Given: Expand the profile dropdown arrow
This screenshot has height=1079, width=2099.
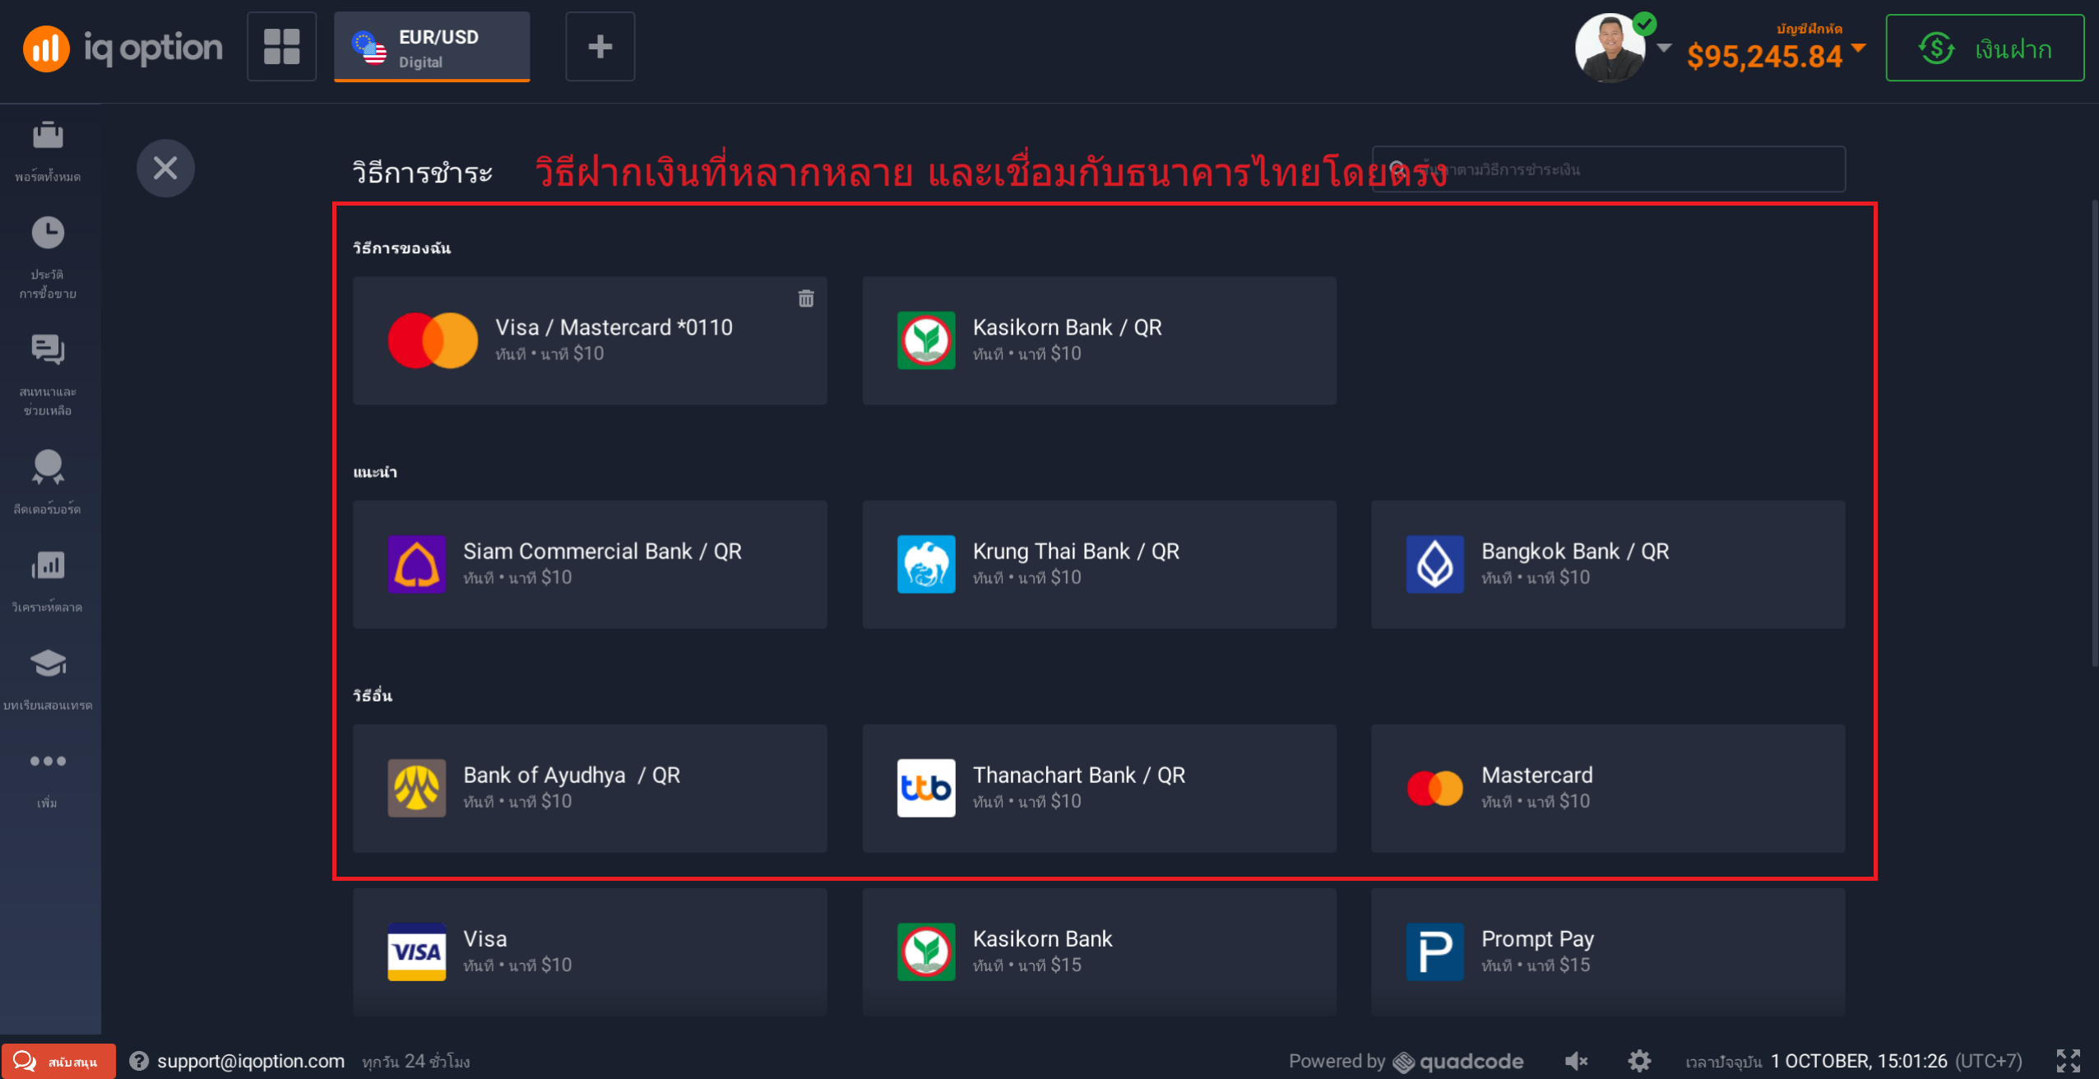Looking at the screenshot, I should [1664, 48].
